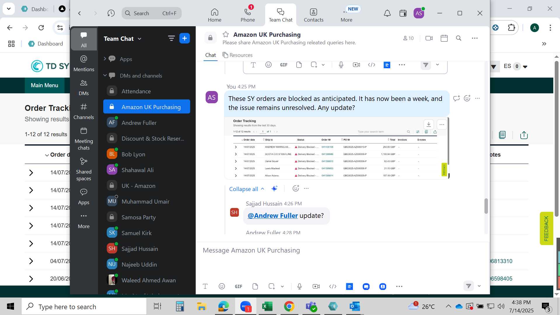Open the Contacts tab
This screenshot has height=315, width=560.
pos(314,15)
